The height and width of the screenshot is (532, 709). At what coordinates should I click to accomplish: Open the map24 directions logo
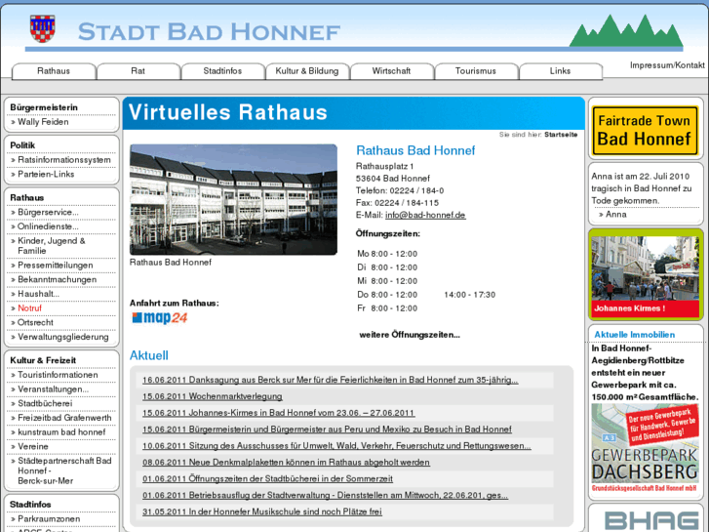(160, 318)
